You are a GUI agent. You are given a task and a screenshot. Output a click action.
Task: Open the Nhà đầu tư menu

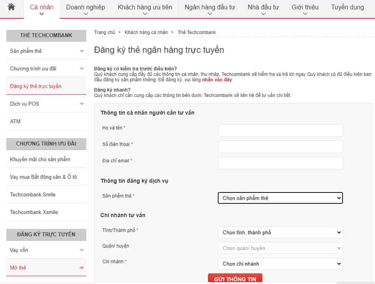(263, 7)
